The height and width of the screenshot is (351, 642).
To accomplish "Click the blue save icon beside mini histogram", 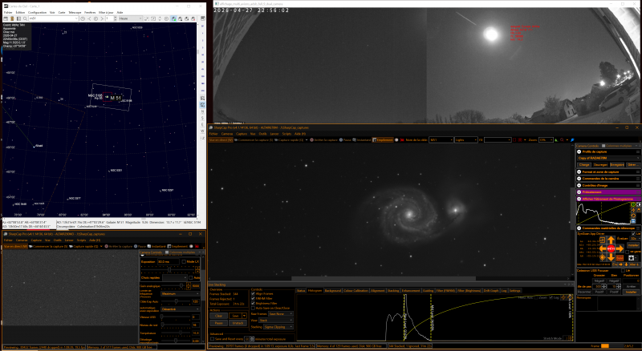I will point(633,221).
